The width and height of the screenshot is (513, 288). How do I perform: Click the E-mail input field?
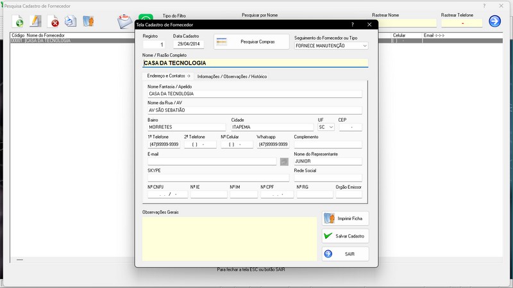212,161
